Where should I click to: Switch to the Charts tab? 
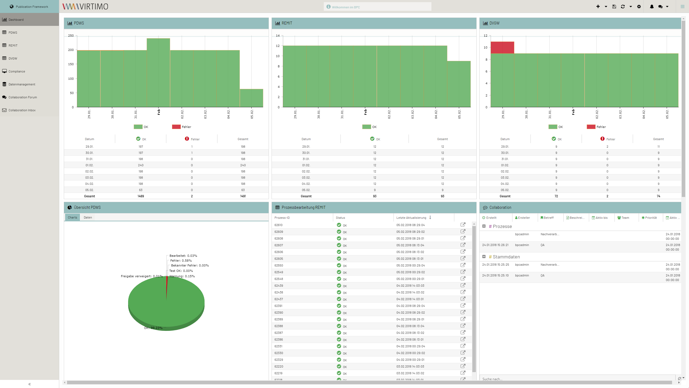[72, 217]
